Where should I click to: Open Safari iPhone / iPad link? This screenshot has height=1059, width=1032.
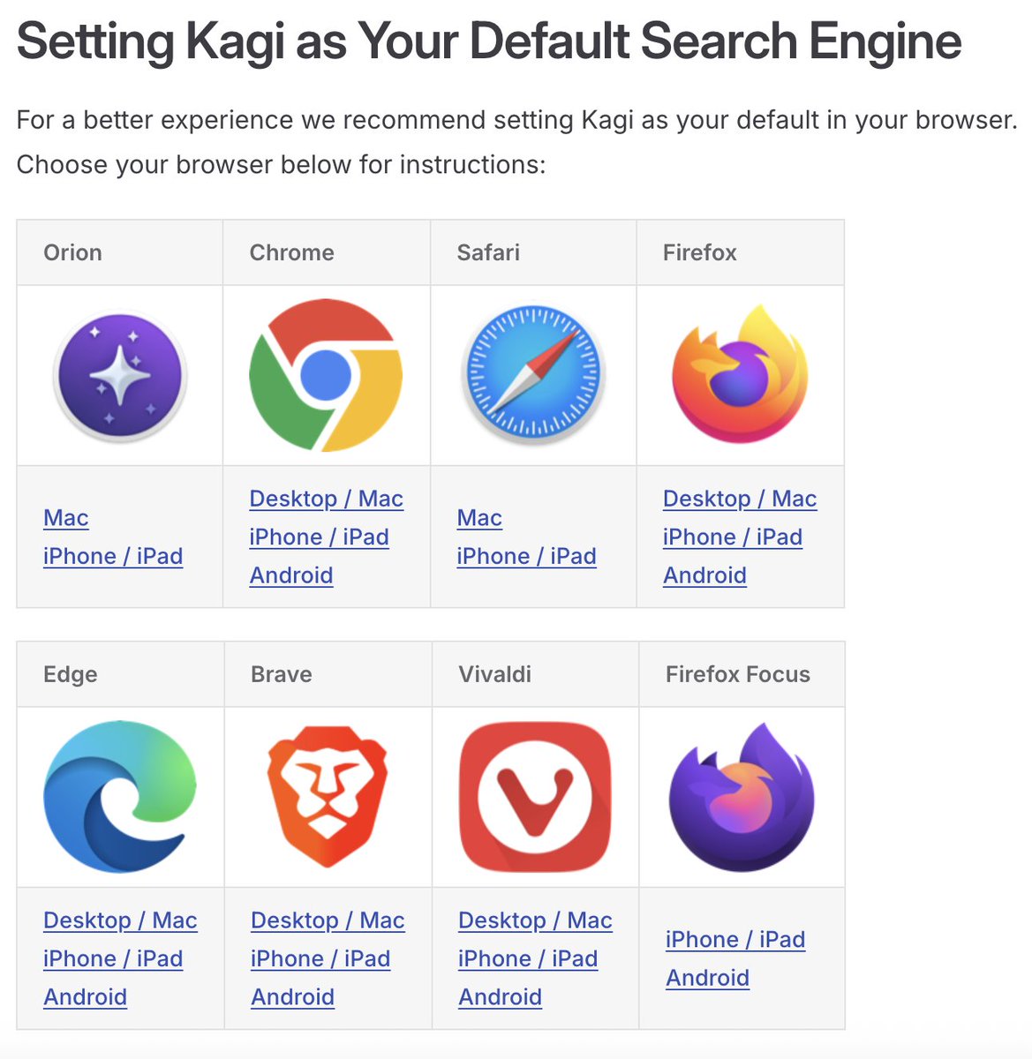(527, 556)
